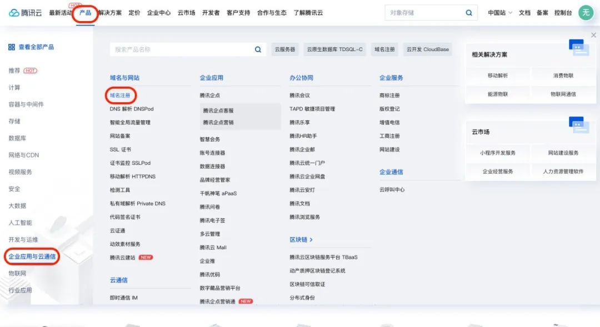Open 即时通信 IM under 云通信
600x327 pixels.
pos(123,298)
